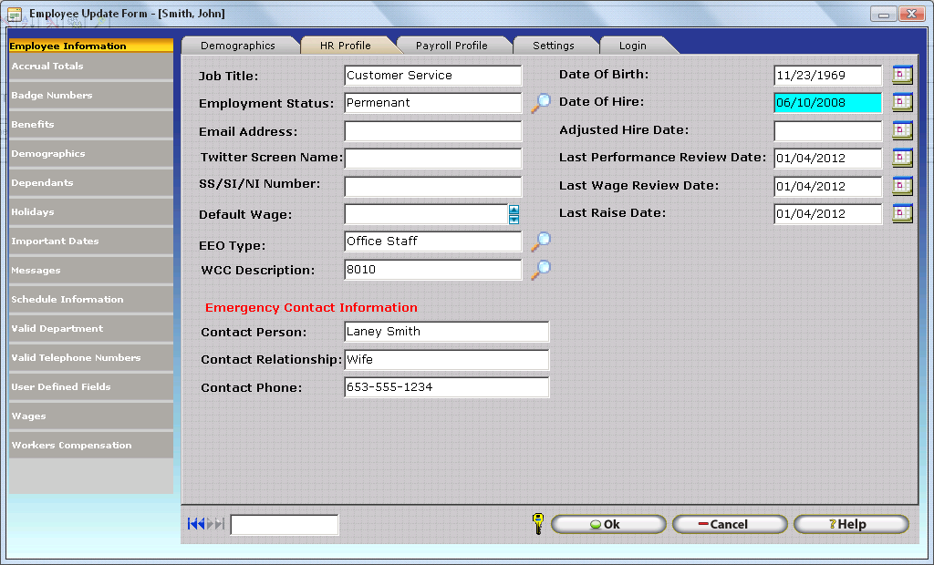Open Help from the bottom button
Image resolution: width=934 pixels, height=565 pixels.
(850, 524)
